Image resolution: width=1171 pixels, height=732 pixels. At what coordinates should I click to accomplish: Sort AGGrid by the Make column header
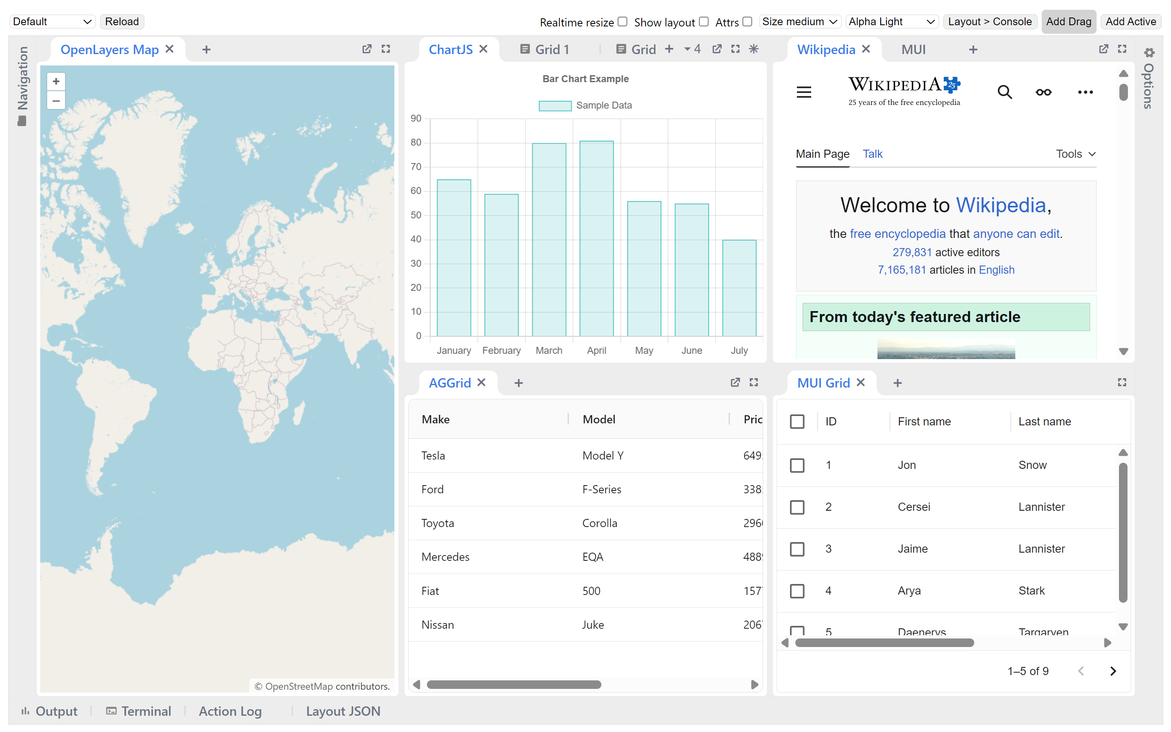coord(435,419)
